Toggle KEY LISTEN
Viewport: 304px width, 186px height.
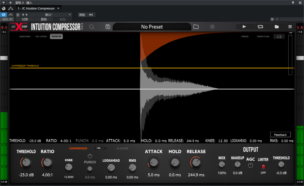coord(41,36)
